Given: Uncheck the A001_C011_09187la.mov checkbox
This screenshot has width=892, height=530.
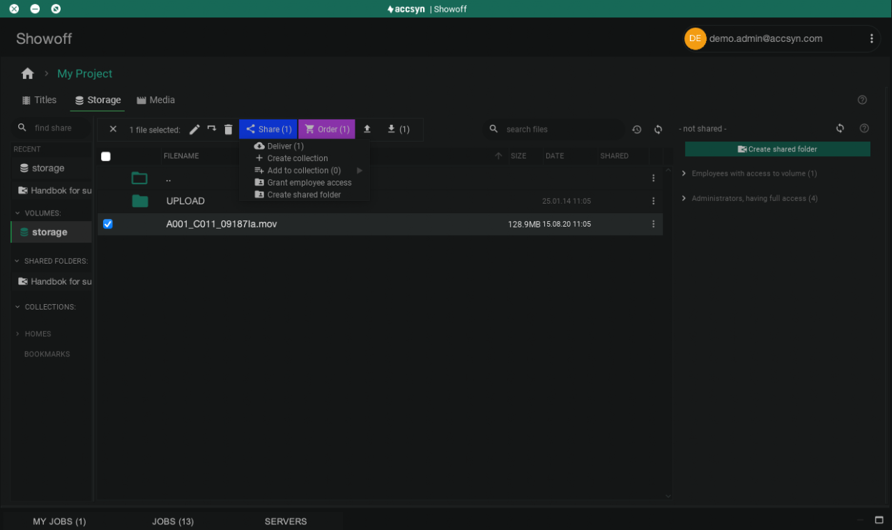Looking at the screenshot, I should 108,224.
